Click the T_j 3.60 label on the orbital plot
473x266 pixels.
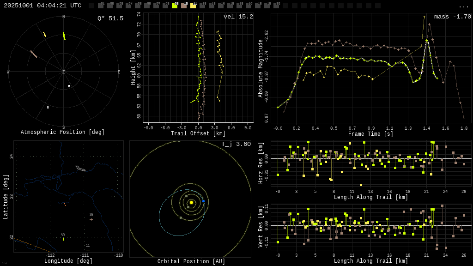pos(236,144)
